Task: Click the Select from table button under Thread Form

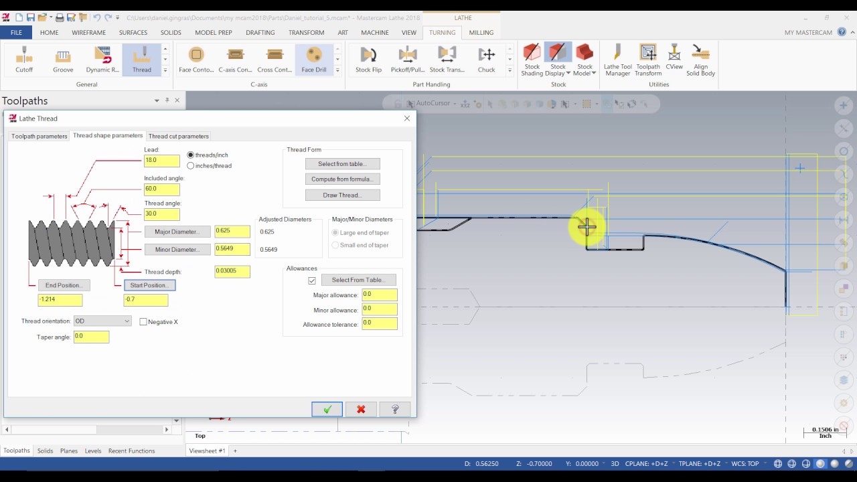Action: coord(342,163)
